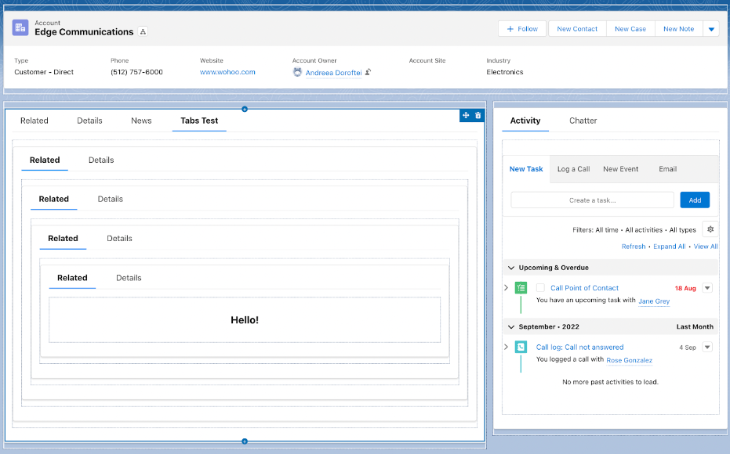Select the innermost Related tab above Hello!
Image resolution: width=730 pixels, height=454 pixels.
(72, 278)
